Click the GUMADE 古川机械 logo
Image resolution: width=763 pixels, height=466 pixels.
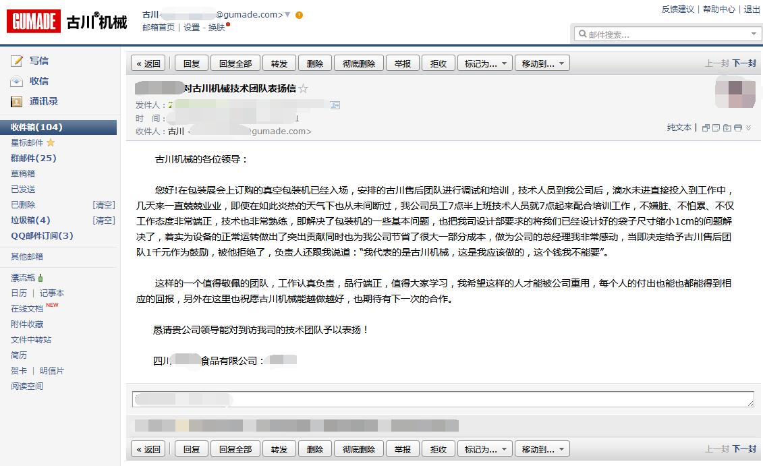[x=67, y=22]
